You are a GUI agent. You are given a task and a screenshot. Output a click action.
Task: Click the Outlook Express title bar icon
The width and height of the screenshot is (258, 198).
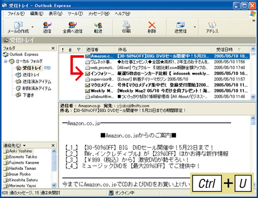coord(5,6)
